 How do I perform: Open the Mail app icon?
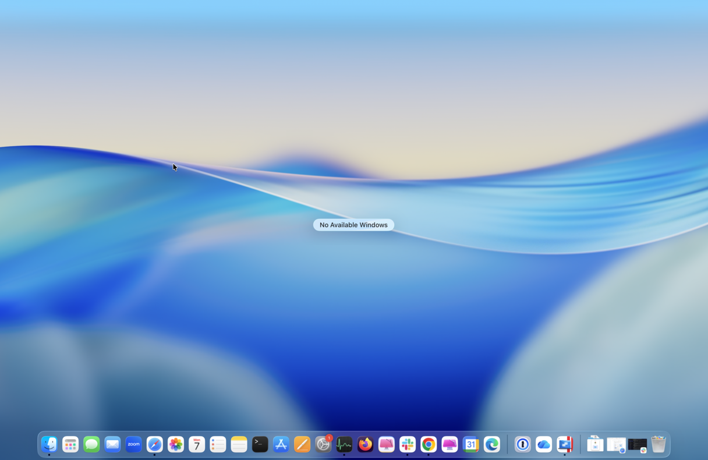pos(112,444)
